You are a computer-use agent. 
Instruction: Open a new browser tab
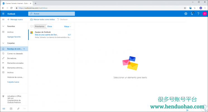coord(35,3)
